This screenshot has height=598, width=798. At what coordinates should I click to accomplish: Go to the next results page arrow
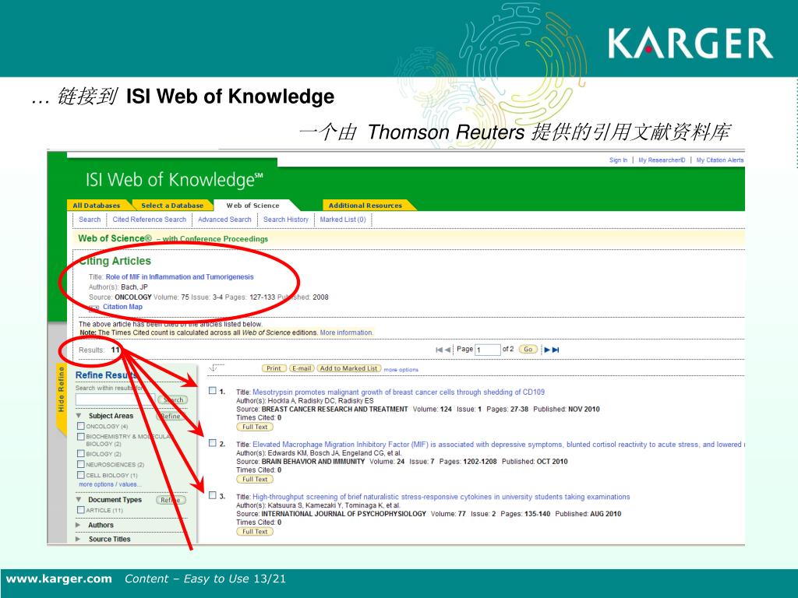pyautogui.click(x=547, y=350)
